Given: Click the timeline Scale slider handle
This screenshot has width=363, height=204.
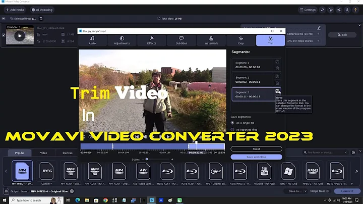Looking at the screenshot, I should coord(147,159).
